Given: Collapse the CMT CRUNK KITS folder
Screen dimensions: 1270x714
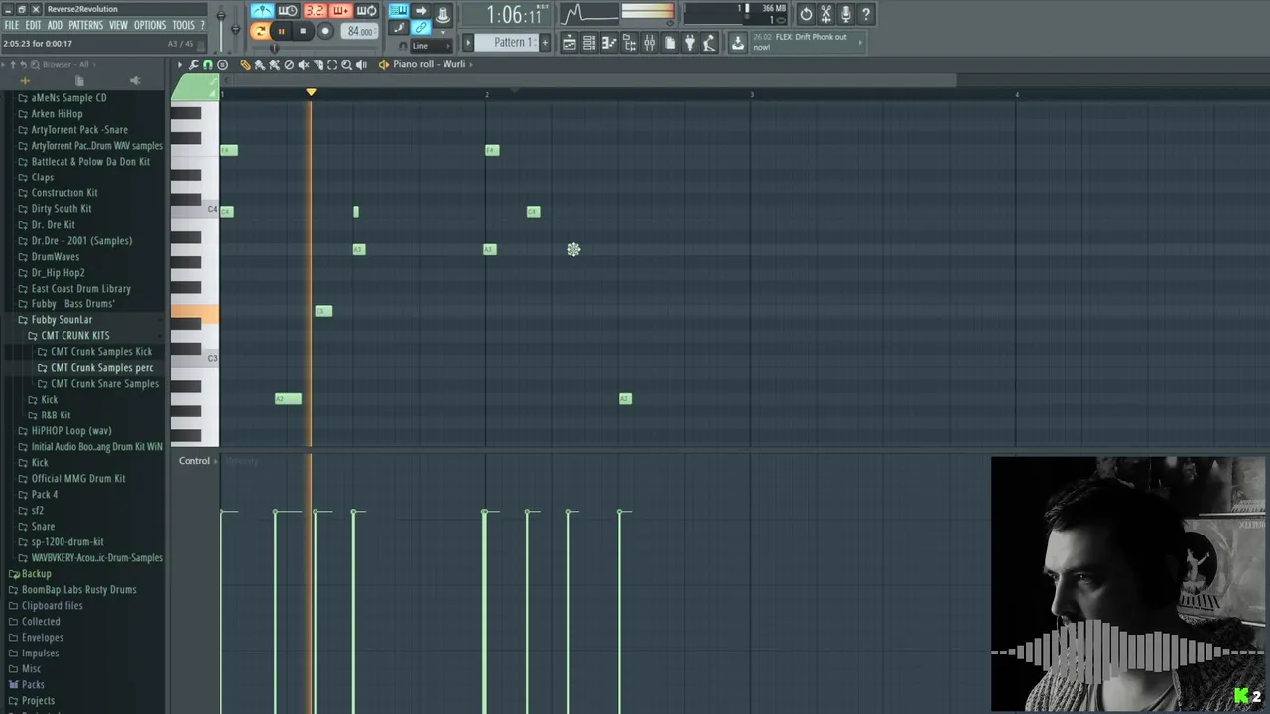Looking at the screenshot, I should coord(75,336).
